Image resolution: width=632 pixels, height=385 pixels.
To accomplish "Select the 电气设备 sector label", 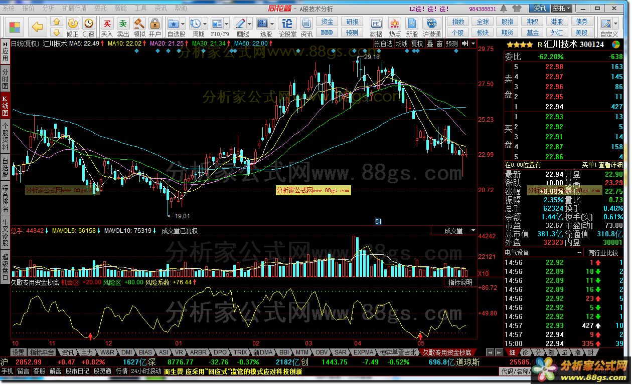I will point(517,253).
